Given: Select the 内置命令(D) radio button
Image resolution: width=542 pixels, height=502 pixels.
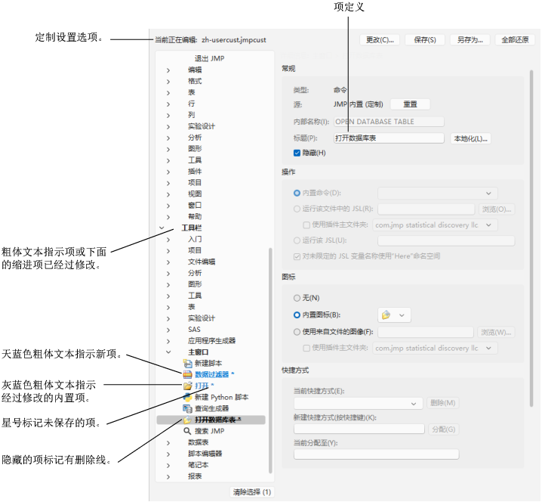Looking at the screenshot, I should click(297, 194).
